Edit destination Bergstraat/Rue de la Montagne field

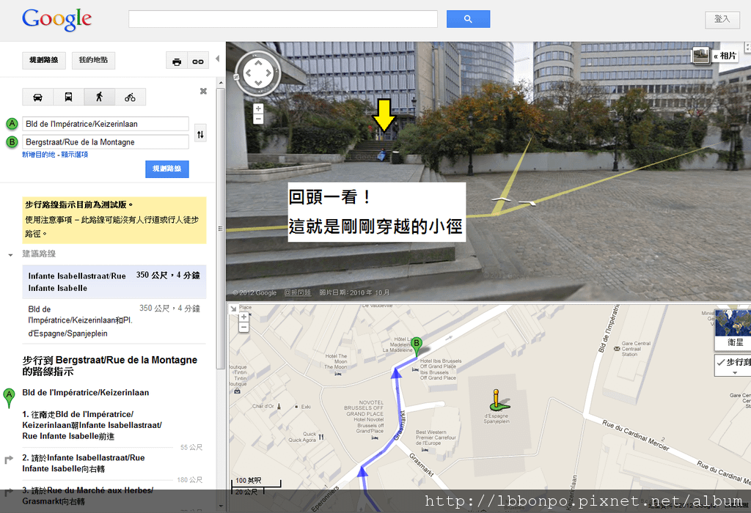[106, 142]
